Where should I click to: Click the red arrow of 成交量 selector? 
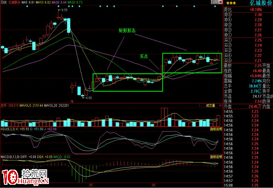(x=220, y=106)
